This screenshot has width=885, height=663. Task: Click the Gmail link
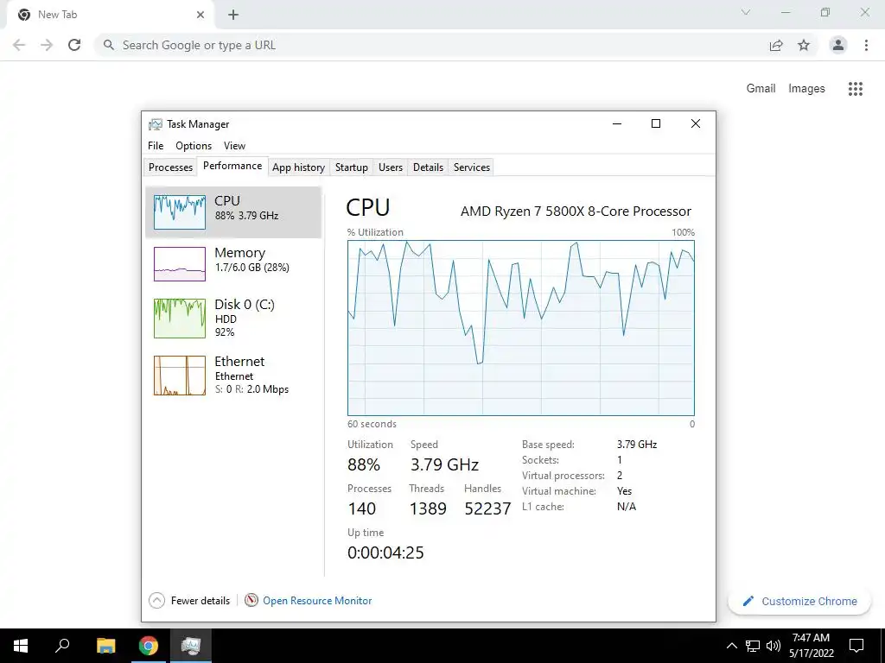point(761,89)
